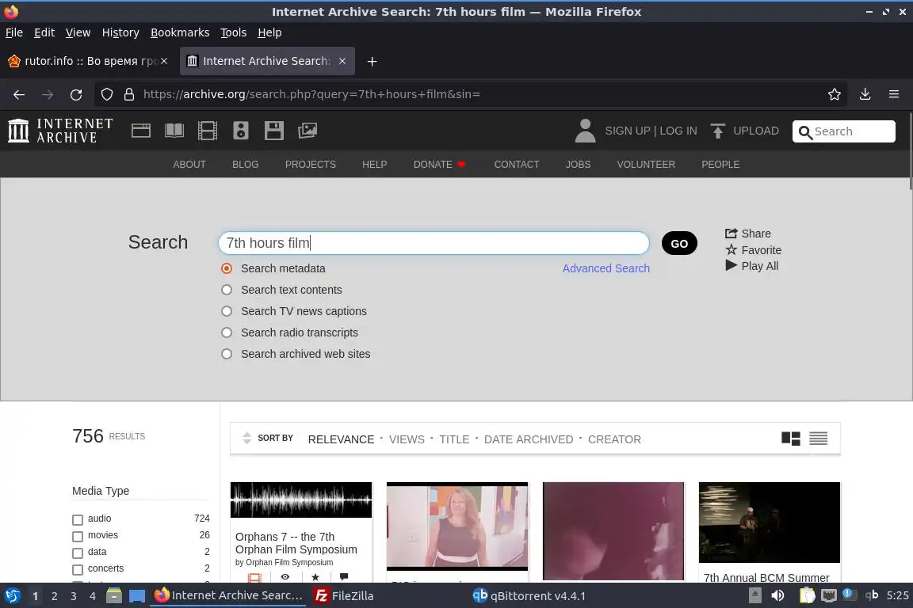This screenshot has width=913, height=608.
Task: Click the user avatar icon
Action: point(585,131)
